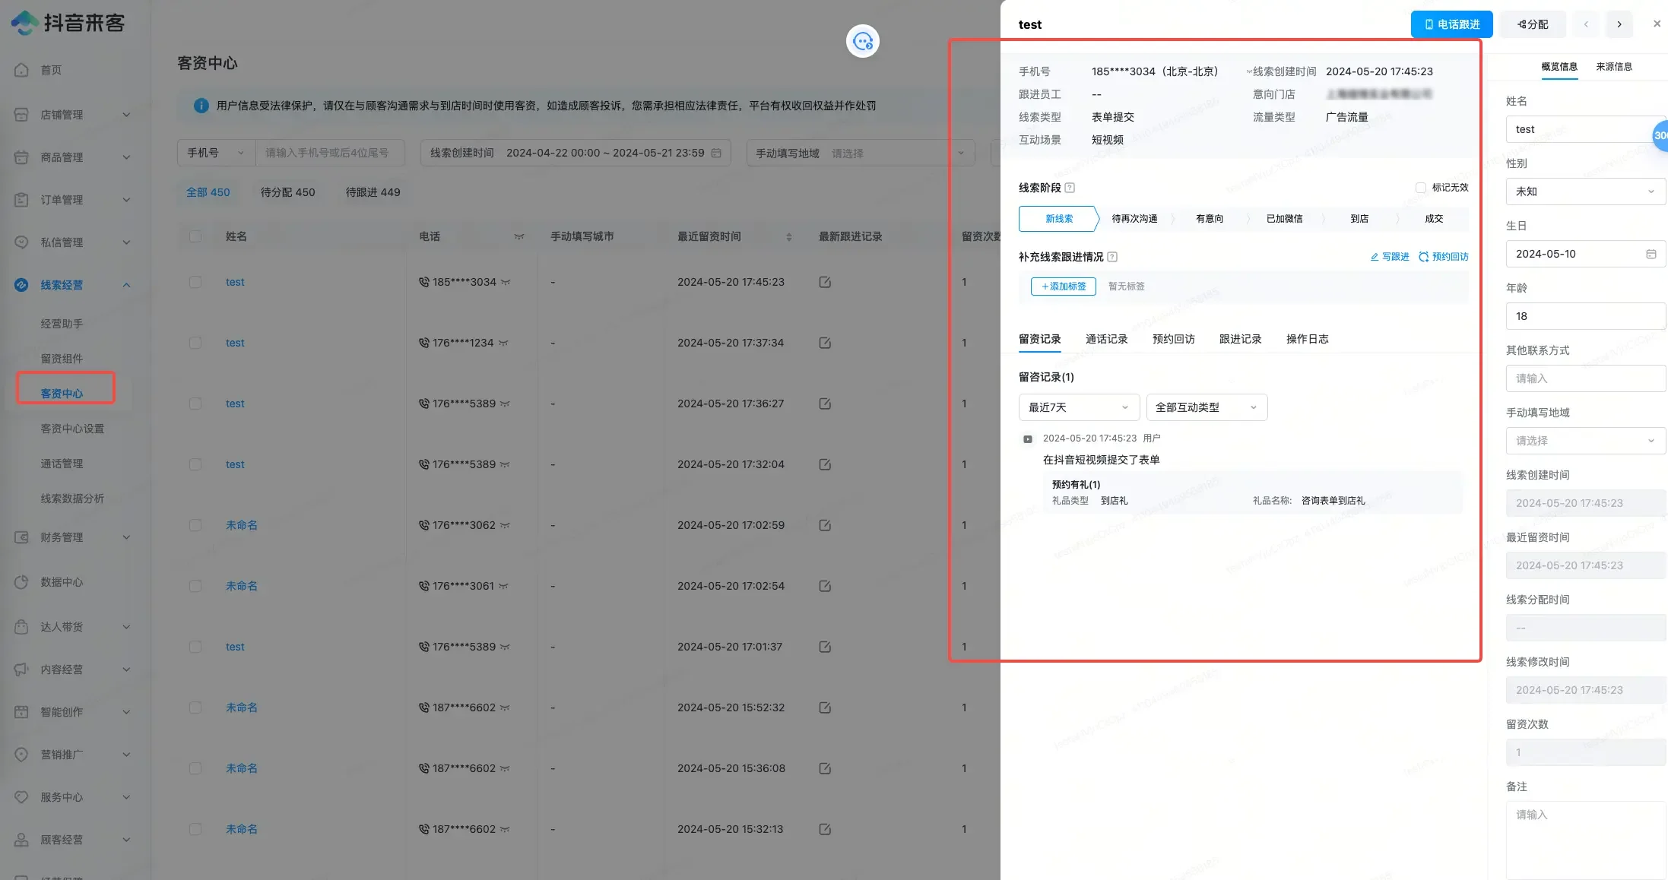Open the 全部互动类型 dropdown

coord(1207,407)
